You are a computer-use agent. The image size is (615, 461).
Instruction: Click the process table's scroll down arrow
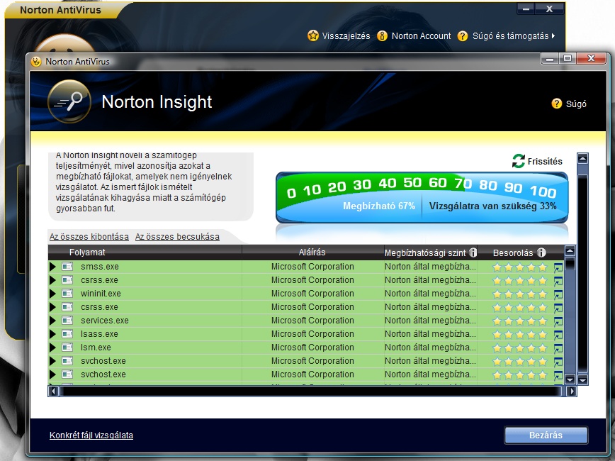tap(570, 379)
